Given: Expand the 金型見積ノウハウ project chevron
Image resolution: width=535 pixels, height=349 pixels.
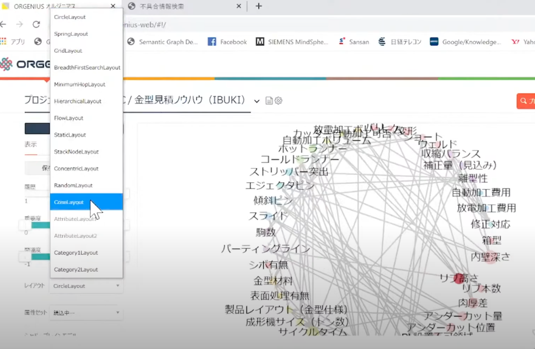Looking at the screenshot, I should coord(257,101).
